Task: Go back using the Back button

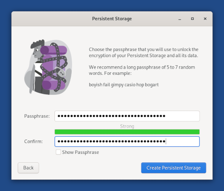Action: click(28, 168)
